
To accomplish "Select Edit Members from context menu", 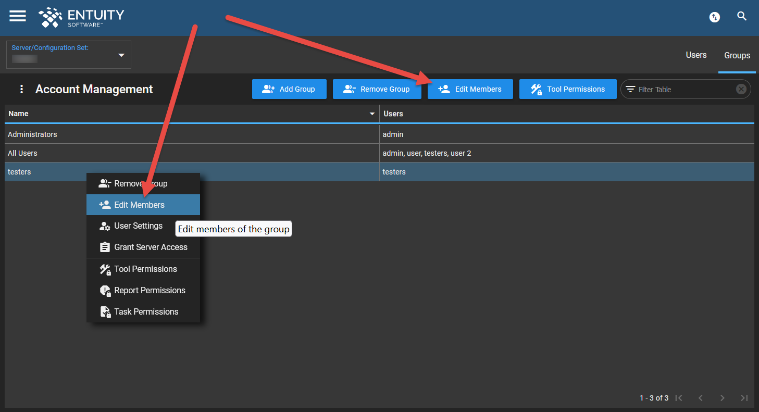I will [x=138, y=204].
